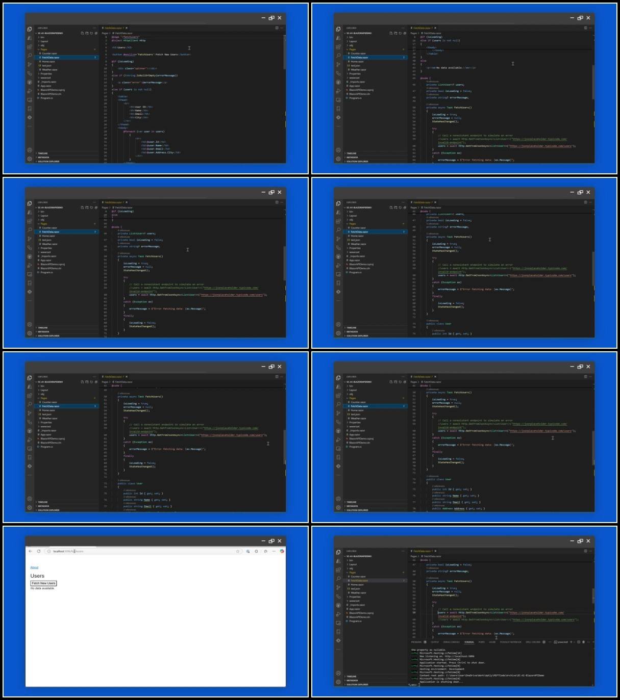Bookmark the localhost page with the star

click(238, 551)
